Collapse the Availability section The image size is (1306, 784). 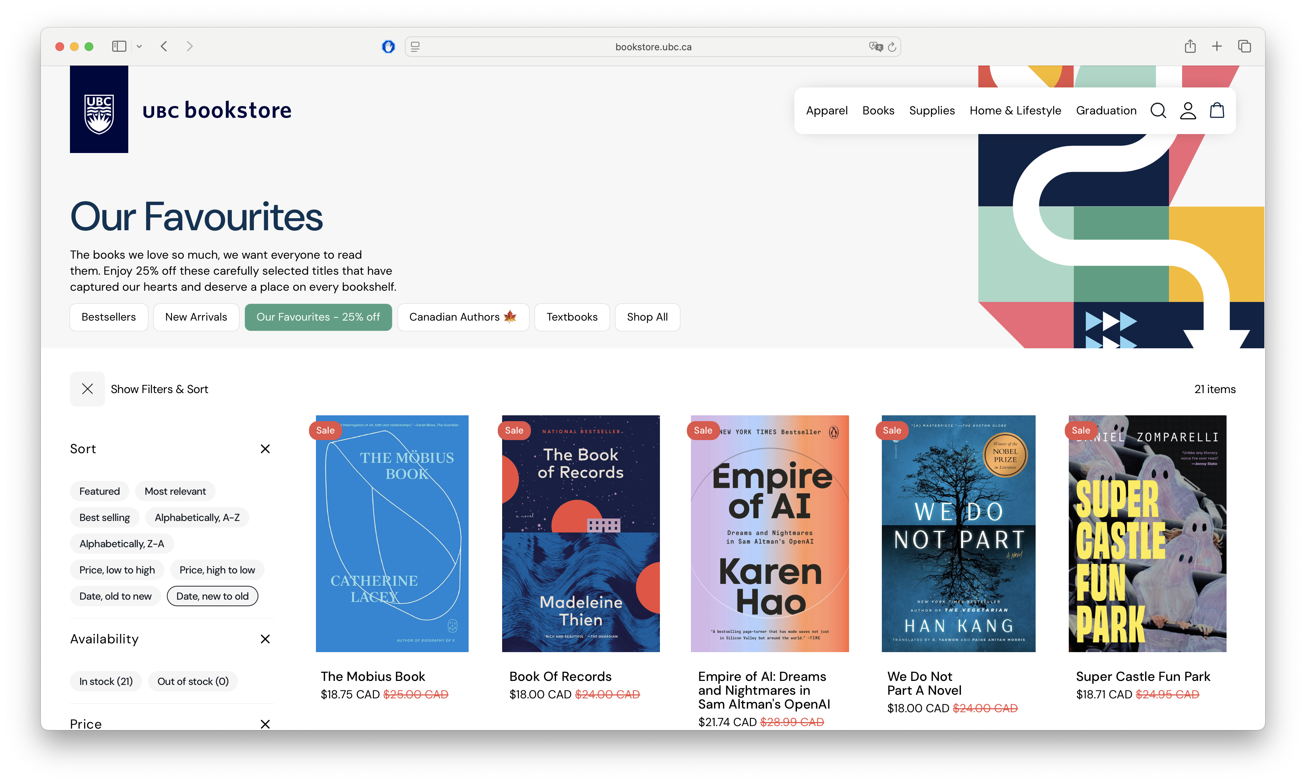point(265,639)
